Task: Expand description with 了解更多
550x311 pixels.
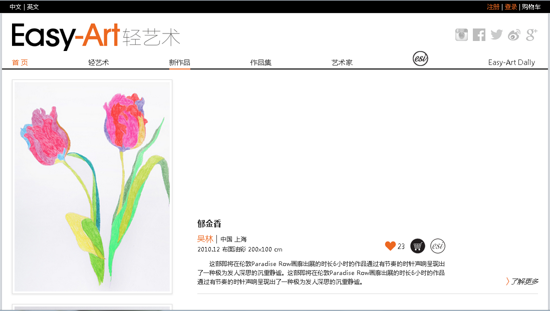Action: (522, 281)
